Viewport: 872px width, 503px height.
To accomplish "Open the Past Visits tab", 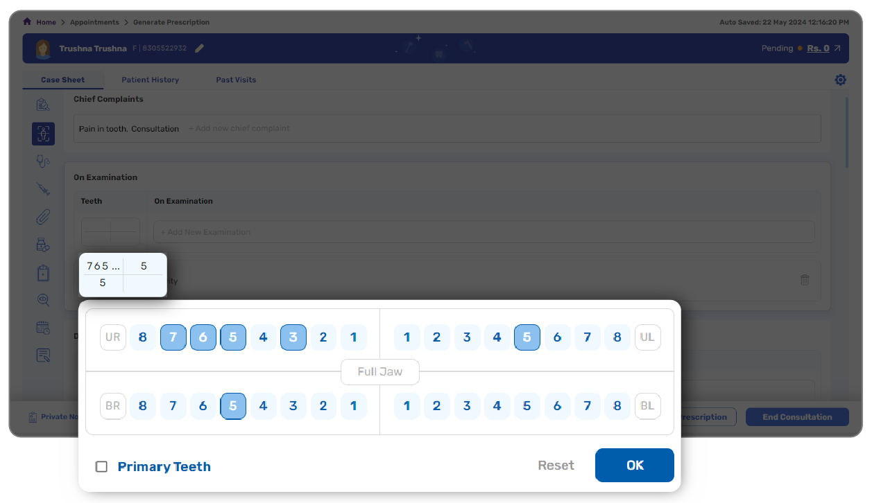I will pyautogui.click(x=236, y=80).
